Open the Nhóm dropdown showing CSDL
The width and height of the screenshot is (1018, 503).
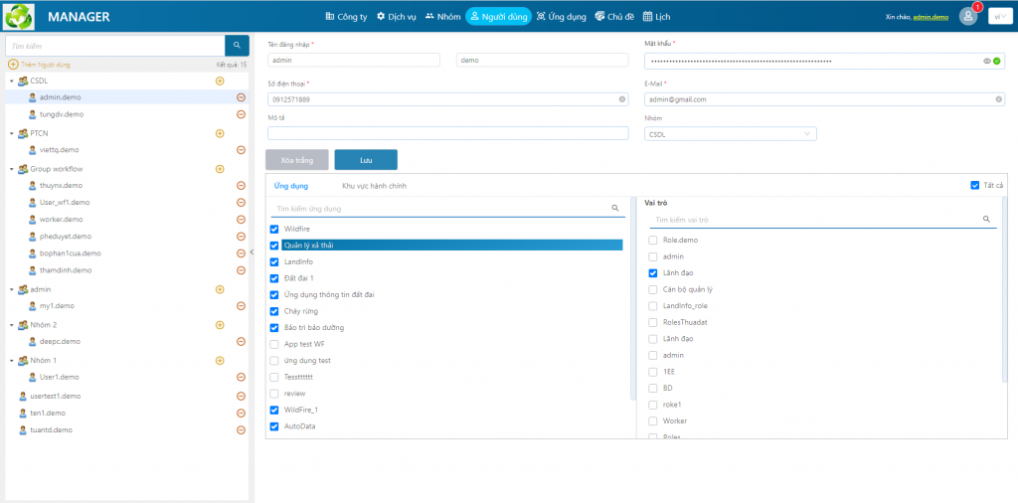pyautogui.click(x=730, y=133)
